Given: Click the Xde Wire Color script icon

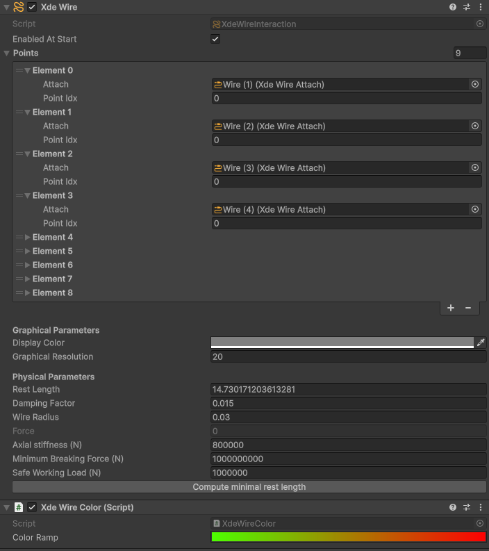Looking at the screenshot, I should [x=19, y=507].
